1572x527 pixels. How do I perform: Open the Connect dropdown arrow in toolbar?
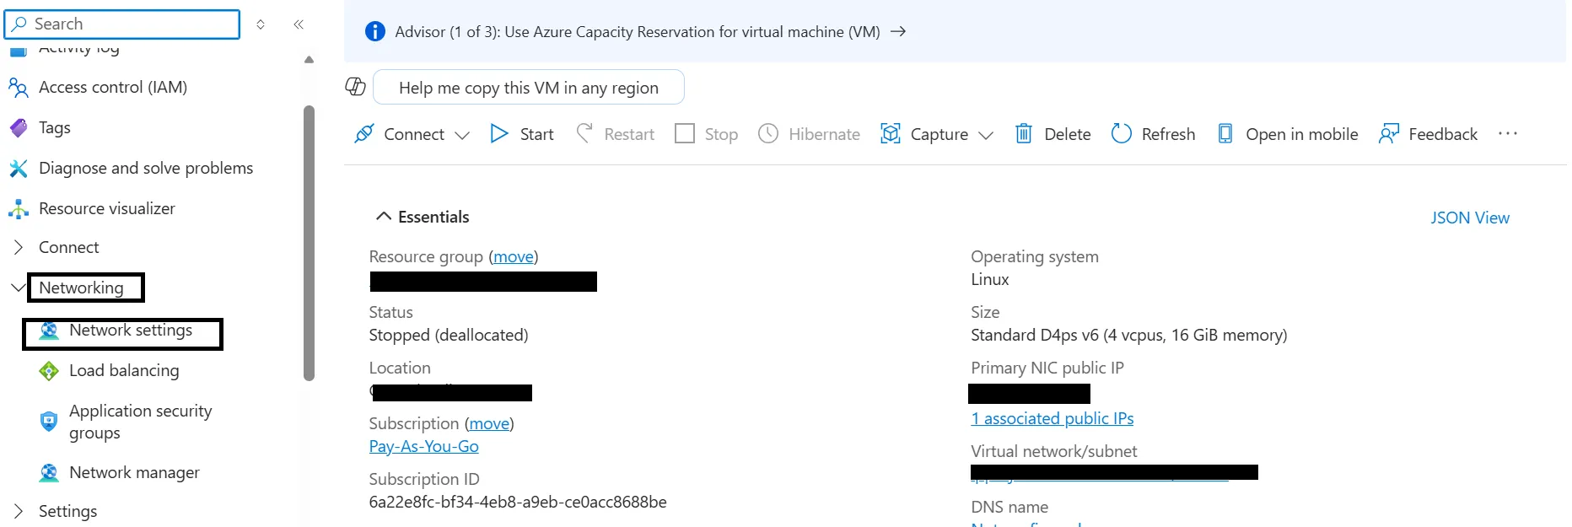click(462, 135)
